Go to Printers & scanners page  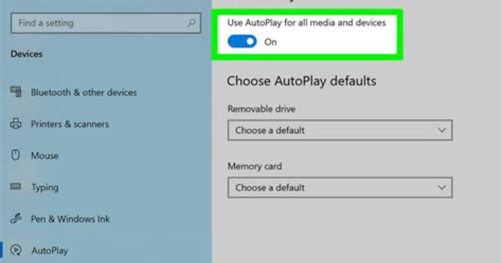tap(70, 124)
